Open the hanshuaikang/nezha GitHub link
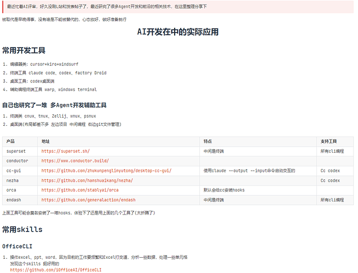This screenshot has height=273, width=358. [x=87, y=181]
